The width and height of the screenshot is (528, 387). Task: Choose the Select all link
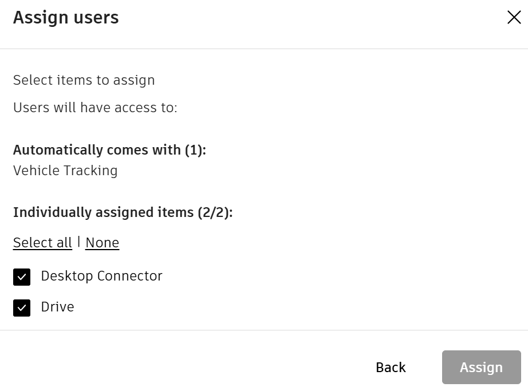42,243
